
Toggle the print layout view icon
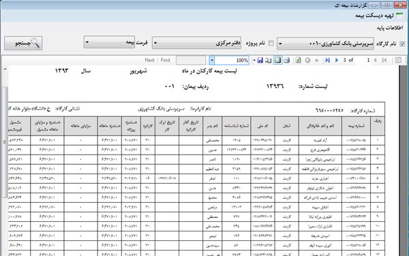tap(277, 61)
